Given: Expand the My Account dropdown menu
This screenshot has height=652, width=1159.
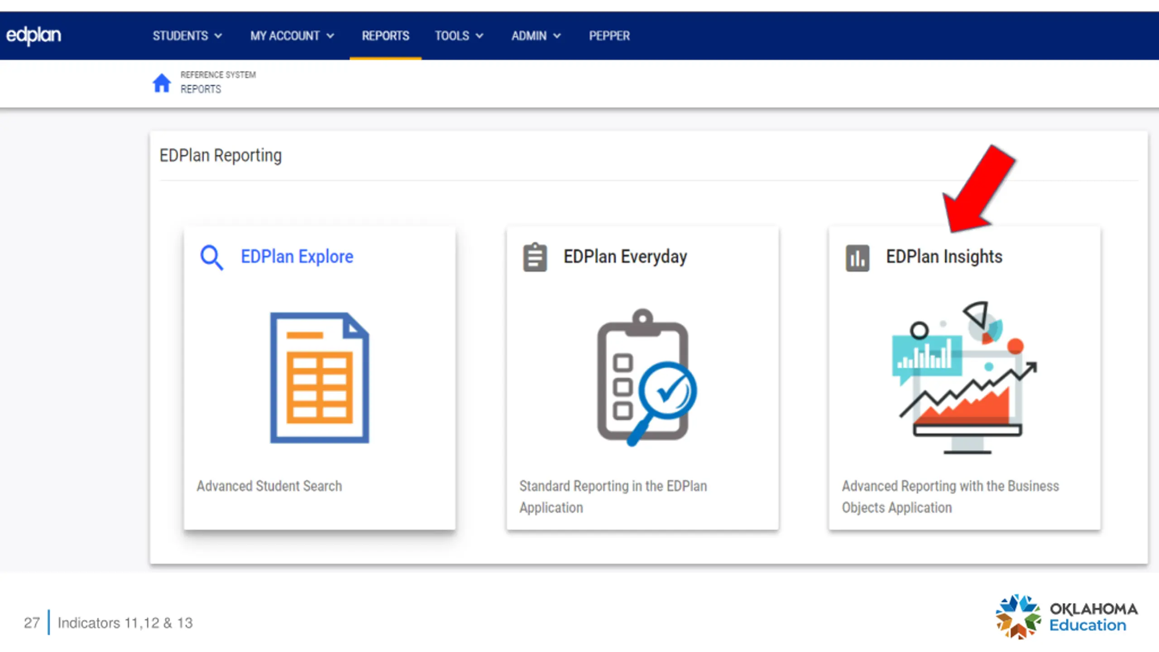Looking at the screenshot, I should [292, 36].
